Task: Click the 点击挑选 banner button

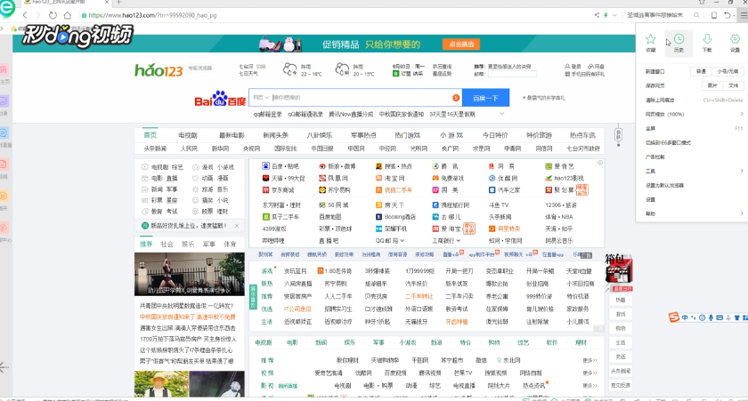Action: point(461,44)
